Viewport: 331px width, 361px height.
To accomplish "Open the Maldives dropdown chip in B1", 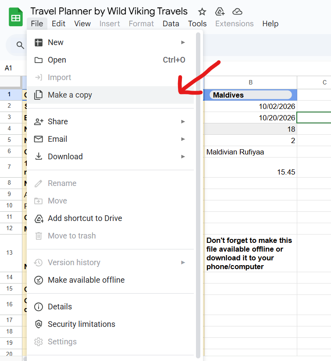I will tap(250, 95).
